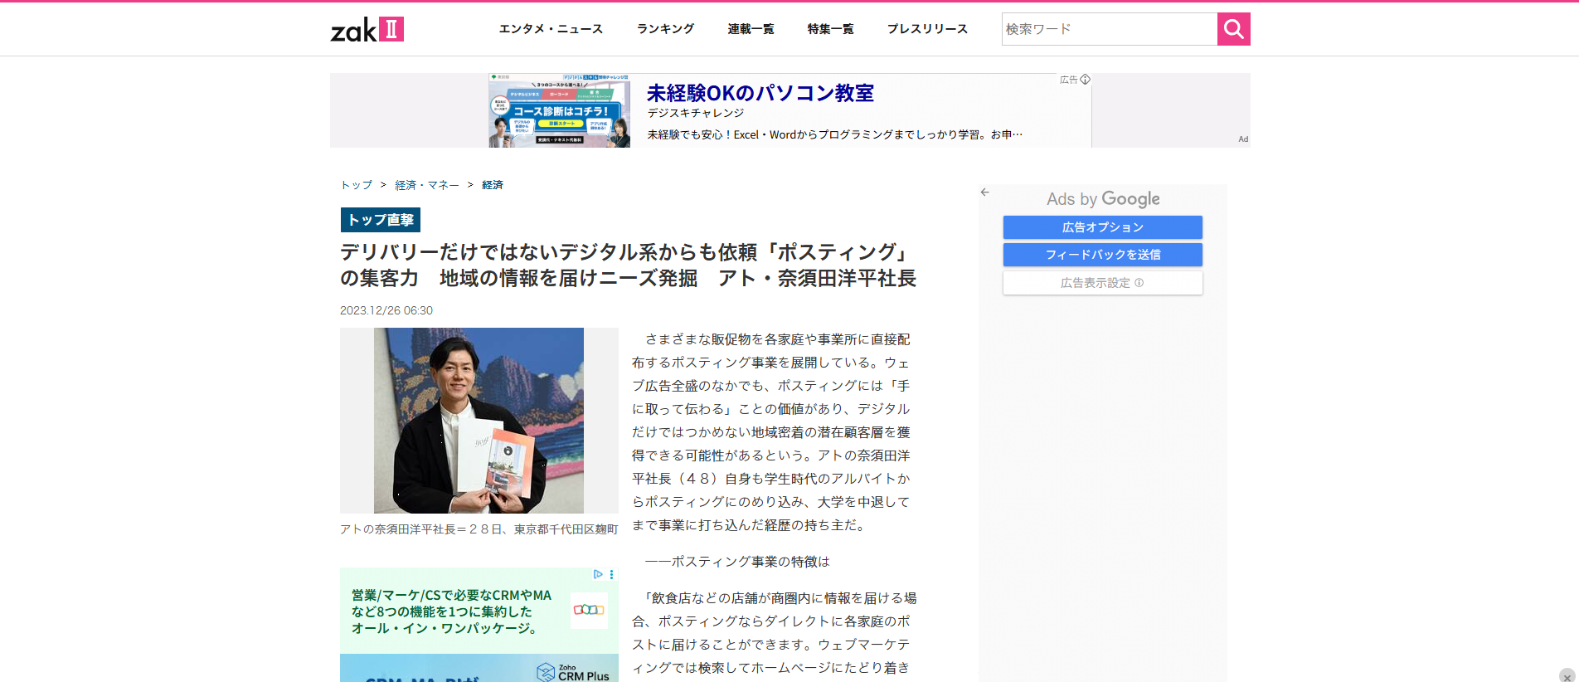Open 連載一覧 menu item

click(x=751, y=29)
